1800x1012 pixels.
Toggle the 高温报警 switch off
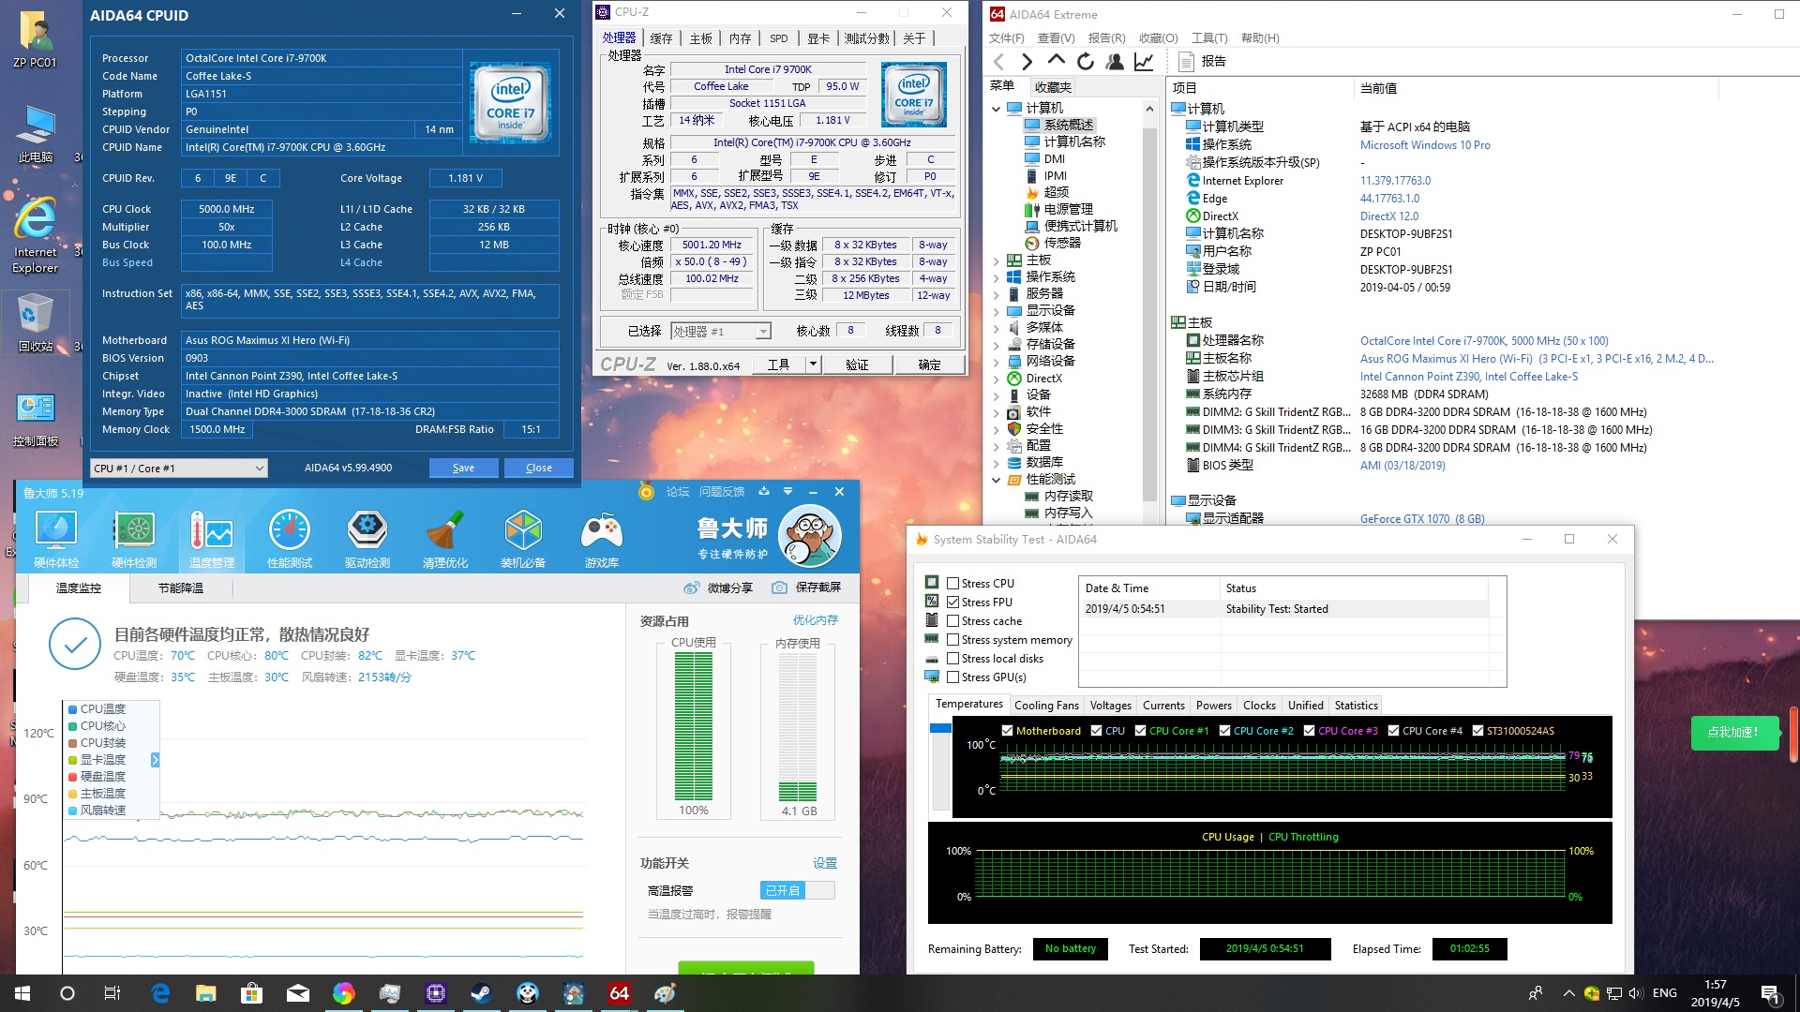pos(797,890)
